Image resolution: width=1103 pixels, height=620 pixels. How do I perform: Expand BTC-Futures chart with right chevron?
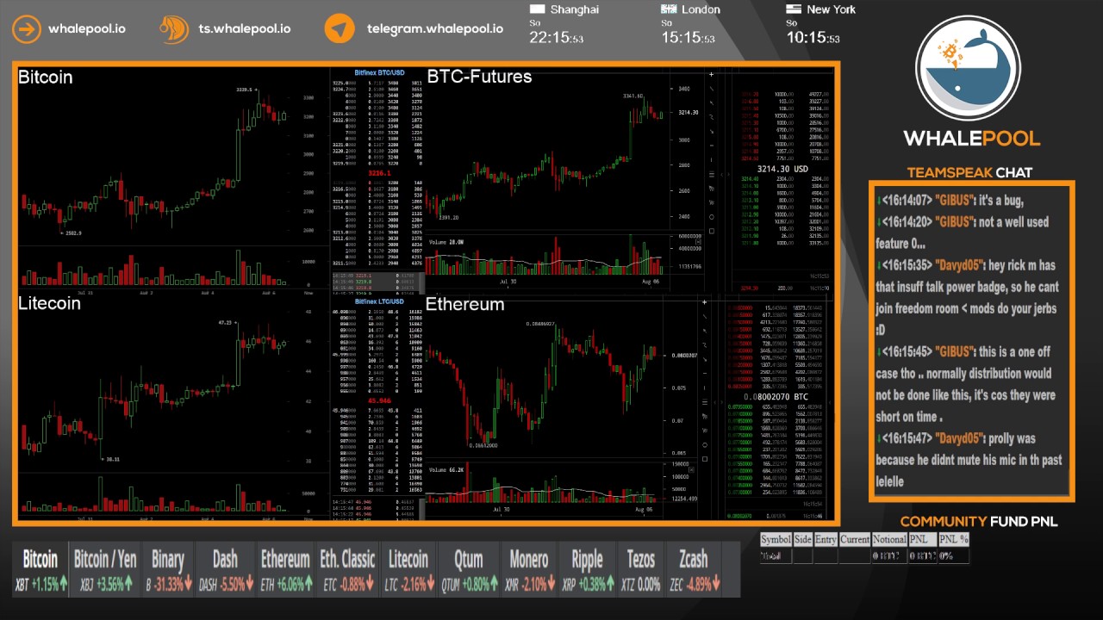tap(728, 175)
